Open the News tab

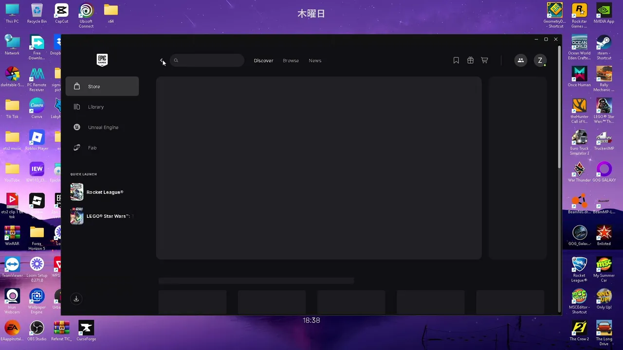click(x=315, y=61)
